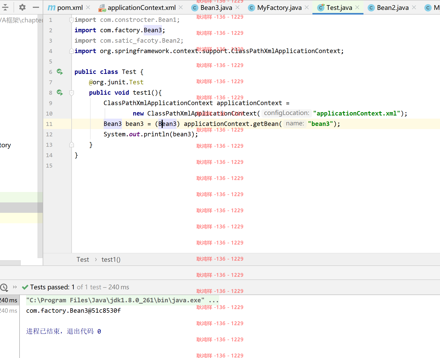This screenshot has width=440, height=358.
Task: Click the Maven icon on pom.xml tab
Action: (52, 8)
